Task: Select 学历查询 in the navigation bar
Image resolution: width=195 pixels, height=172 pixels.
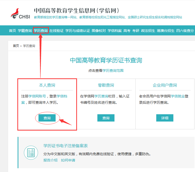Action: tap(41, 31)
